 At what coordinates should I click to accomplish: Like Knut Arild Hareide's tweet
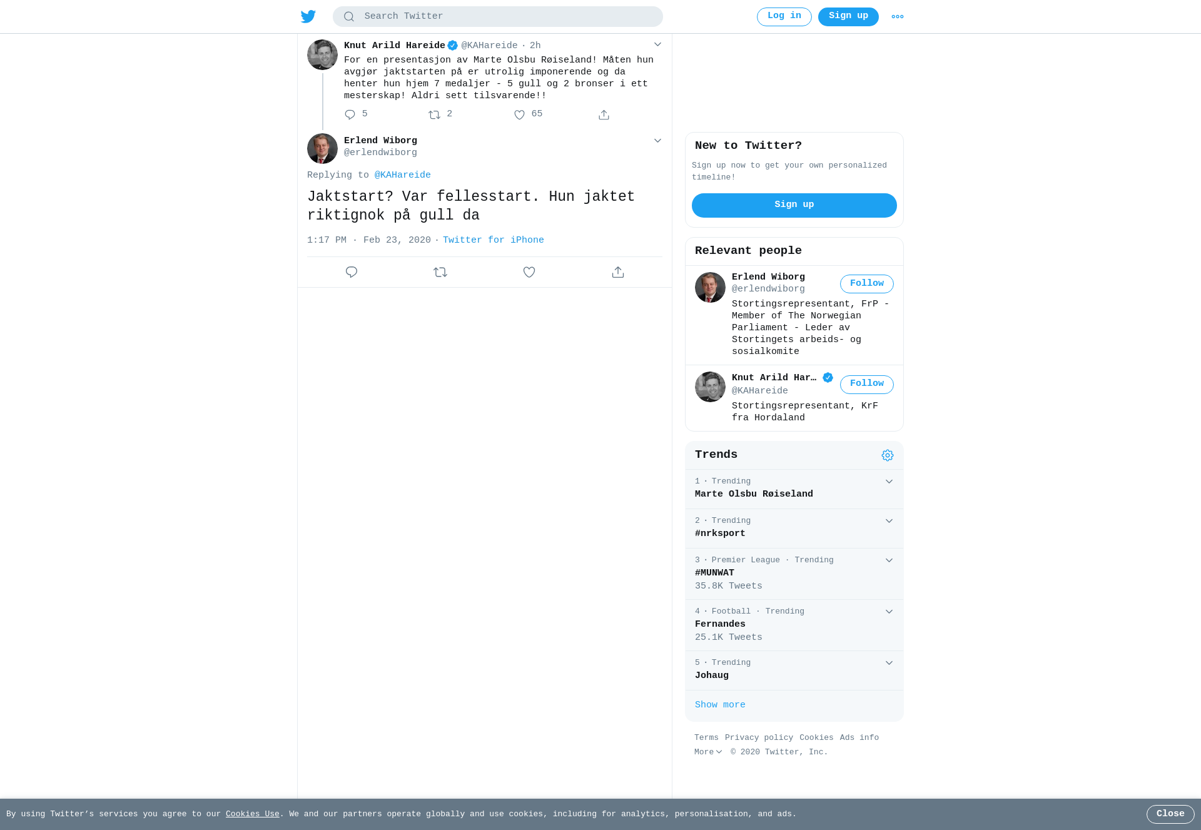[519, 114]
